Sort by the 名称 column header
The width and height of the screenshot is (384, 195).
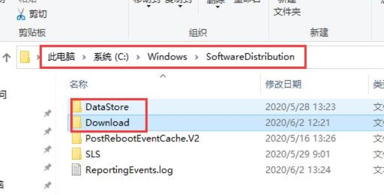point(79,85)
